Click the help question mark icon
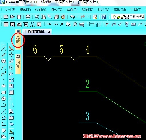 [104, 17]
